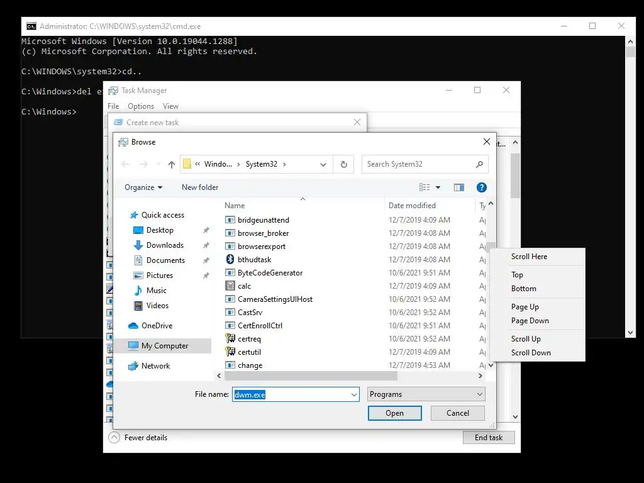This screenshot has height=483, width=644.
Task: Choose Scroll Here in context menu
Action: point(537,257)
